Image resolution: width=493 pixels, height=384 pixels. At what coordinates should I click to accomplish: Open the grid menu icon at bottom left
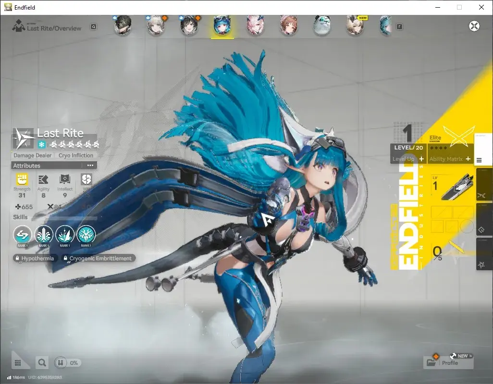pos(18,363)
